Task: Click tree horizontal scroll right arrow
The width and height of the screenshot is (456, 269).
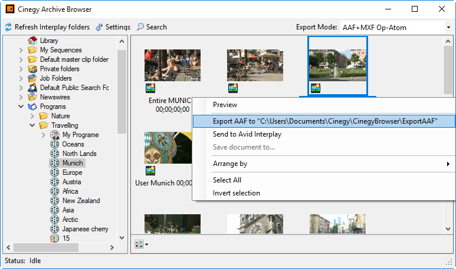Action: (x=112, y=248)
